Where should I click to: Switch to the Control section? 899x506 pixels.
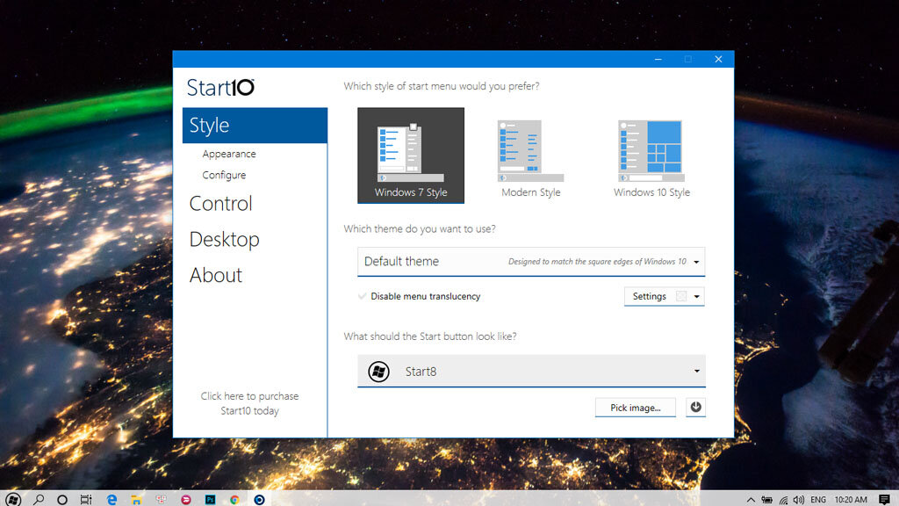click(x=220, y=204)
